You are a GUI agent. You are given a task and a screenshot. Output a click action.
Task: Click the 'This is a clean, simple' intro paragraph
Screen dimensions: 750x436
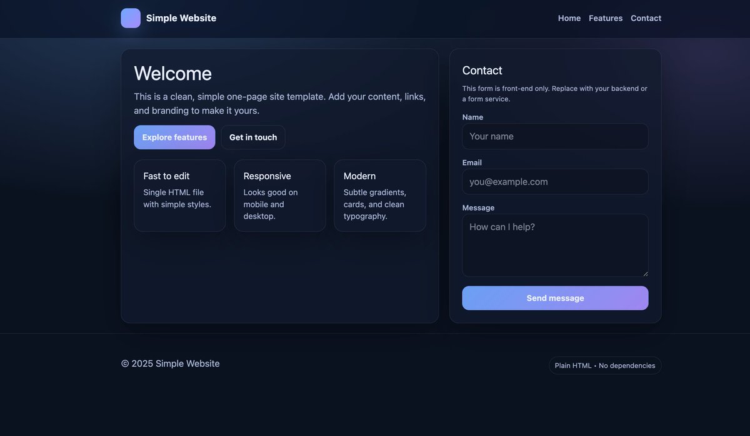280,104
